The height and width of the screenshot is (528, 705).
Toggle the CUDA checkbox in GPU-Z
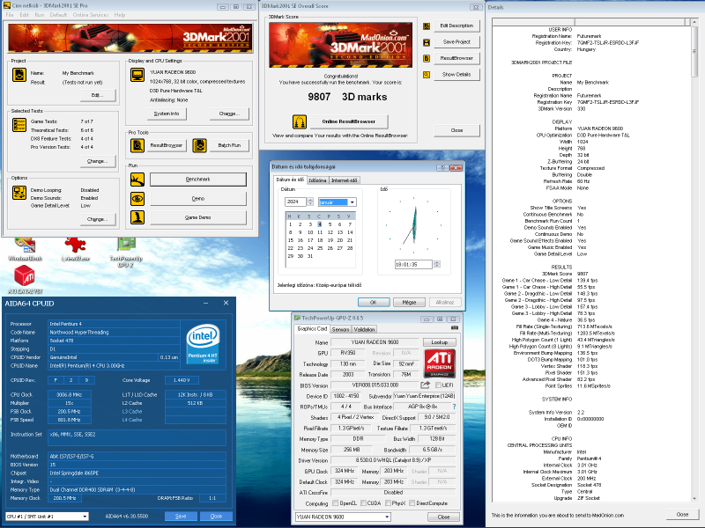363,503
